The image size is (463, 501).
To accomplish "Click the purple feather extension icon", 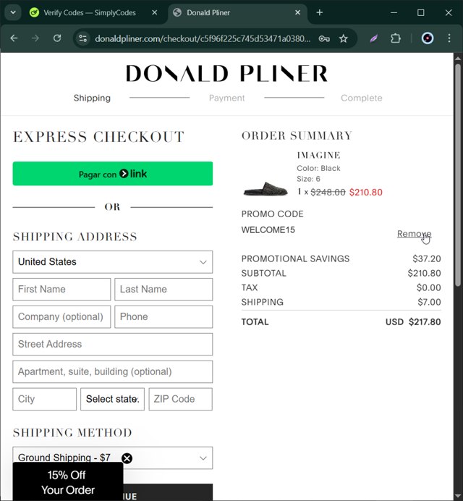I will [x=373, y=38].
